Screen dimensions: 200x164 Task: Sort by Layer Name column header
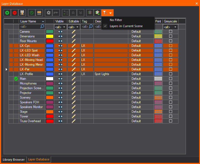tap(30, 21)
